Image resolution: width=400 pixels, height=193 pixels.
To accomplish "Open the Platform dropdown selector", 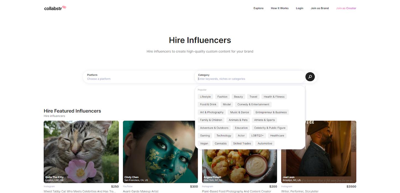I will coord(138,77).
